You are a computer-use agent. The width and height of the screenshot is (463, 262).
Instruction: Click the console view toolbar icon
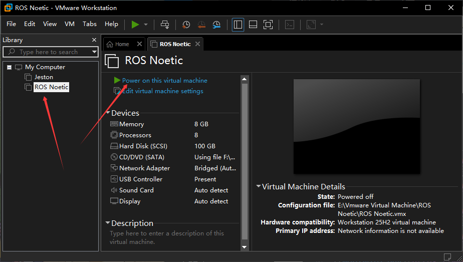tap(290, 25)
